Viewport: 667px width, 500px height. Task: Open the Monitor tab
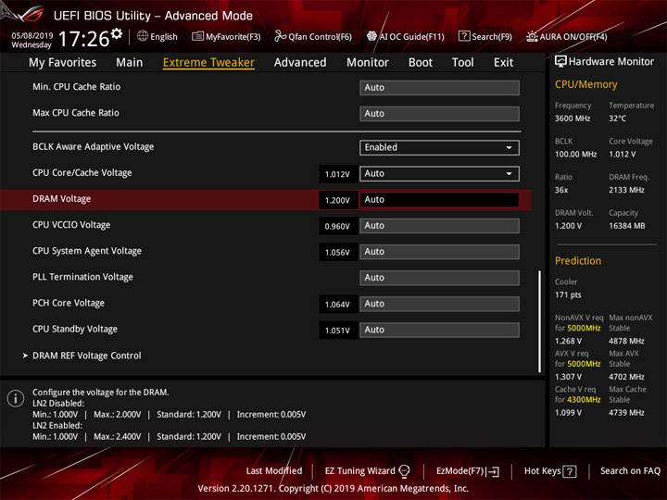pyautogui.click(x=368, y=63)
